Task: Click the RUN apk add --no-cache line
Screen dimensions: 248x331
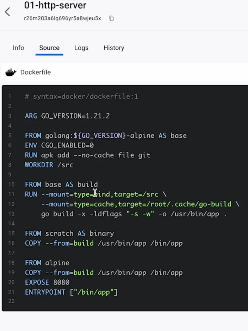Action: click(88, 155)
